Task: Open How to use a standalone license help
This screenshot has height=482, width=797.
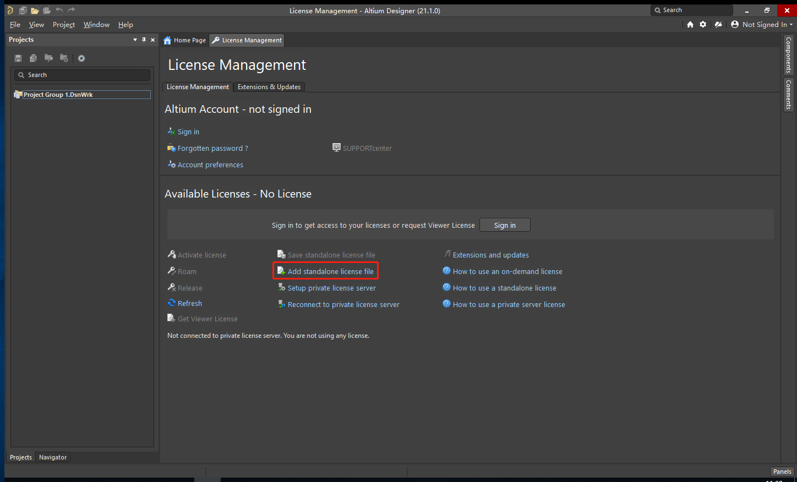Action: pos(500,288)
